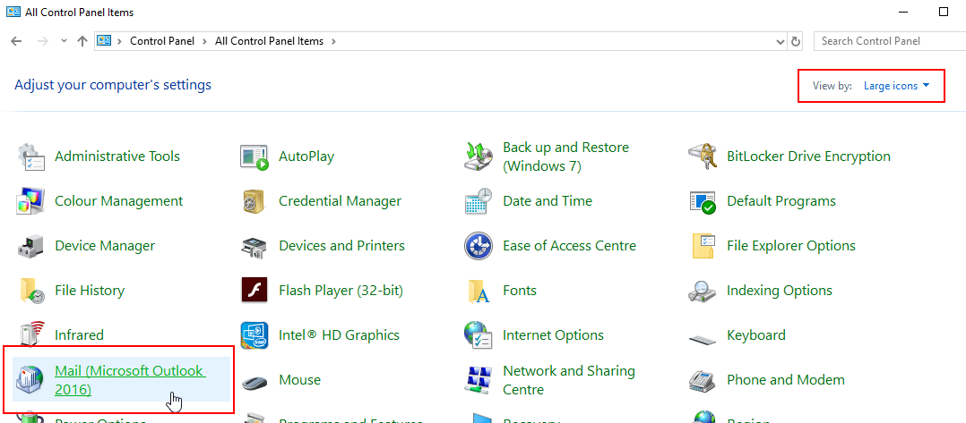Open the AutoPlay text link

pos(306,157)
